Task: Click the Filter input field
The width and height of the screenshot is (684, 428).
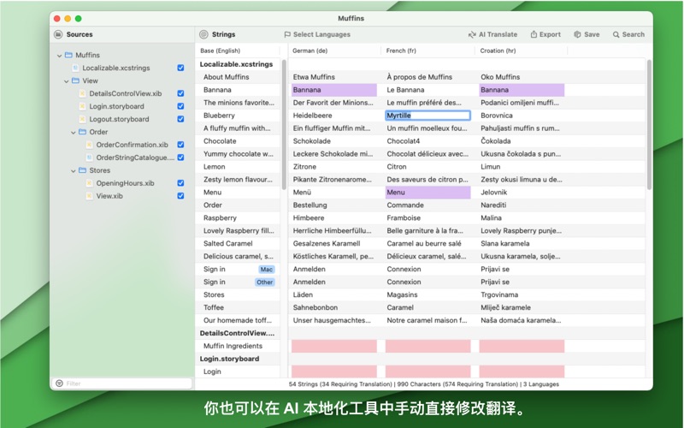Action: (x=122, y=383)
